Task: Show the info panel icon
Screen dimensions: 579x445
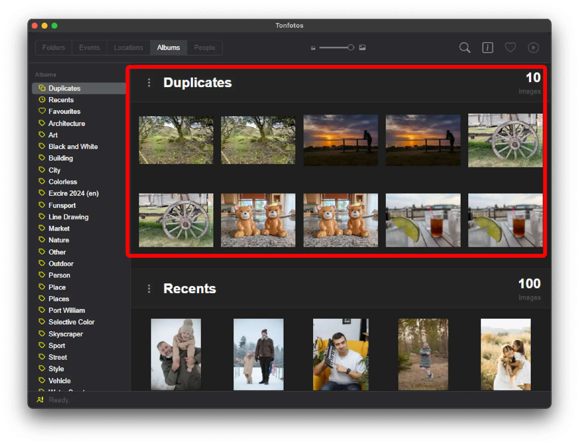Action: click(487, 48)
